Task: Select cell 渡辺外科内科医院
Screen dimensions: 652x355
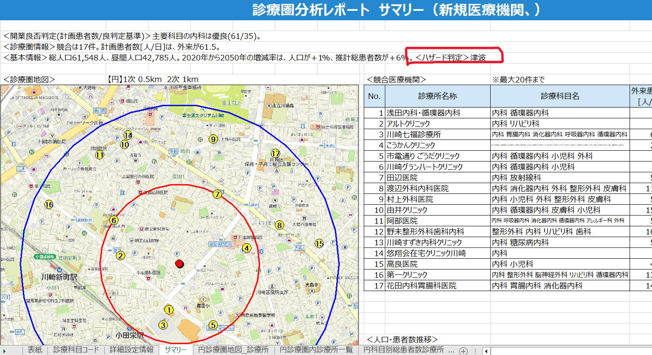Action: tap(438, 188)
